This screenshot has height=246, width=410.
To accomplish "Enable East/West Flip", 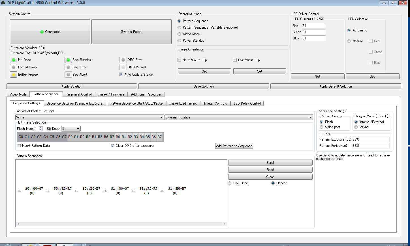I will pyautogui.click(x=235, y=60).
